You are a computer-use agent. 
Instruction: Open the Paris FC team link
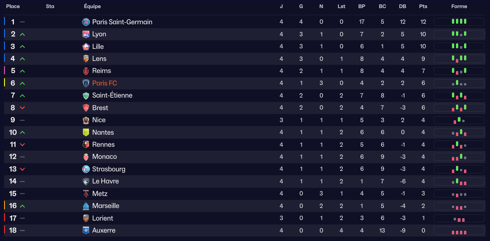click(x=104, y=83)
